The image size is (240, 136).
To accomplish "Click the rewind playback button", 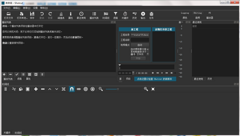I will click(x=158, y=73).
